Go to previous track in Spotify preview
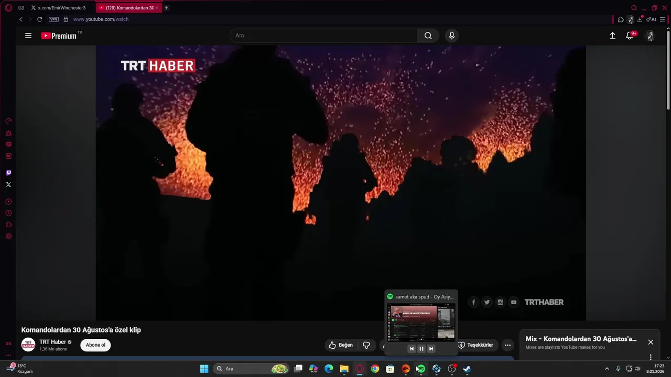 412,349
